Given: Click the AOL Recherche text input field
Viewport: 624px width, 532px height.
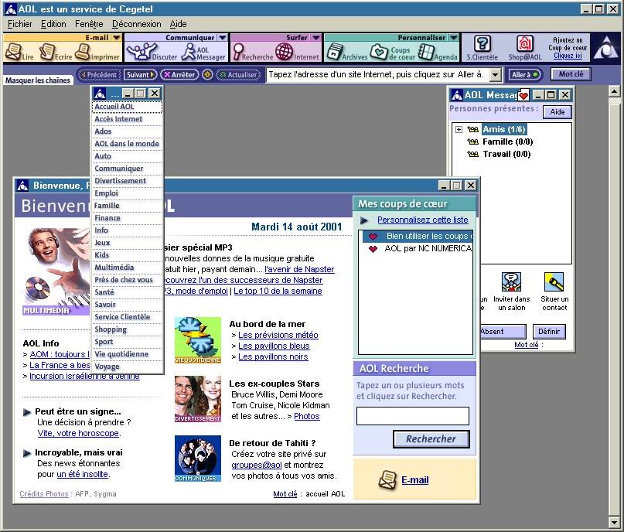Looking at the screenshot, I should (412, 416).
